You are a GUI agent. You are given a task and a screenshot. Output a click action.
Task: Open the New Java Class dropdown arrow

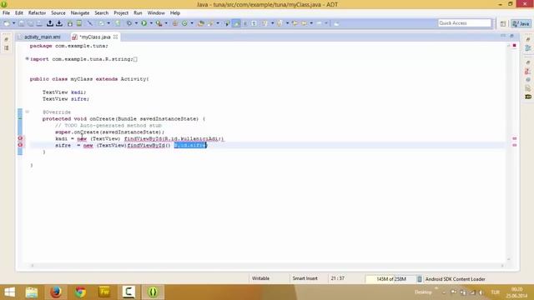point(192,23)
